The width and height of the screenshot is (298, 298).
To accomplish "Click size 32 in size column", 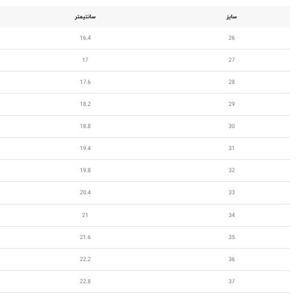I will pos(232,171).
